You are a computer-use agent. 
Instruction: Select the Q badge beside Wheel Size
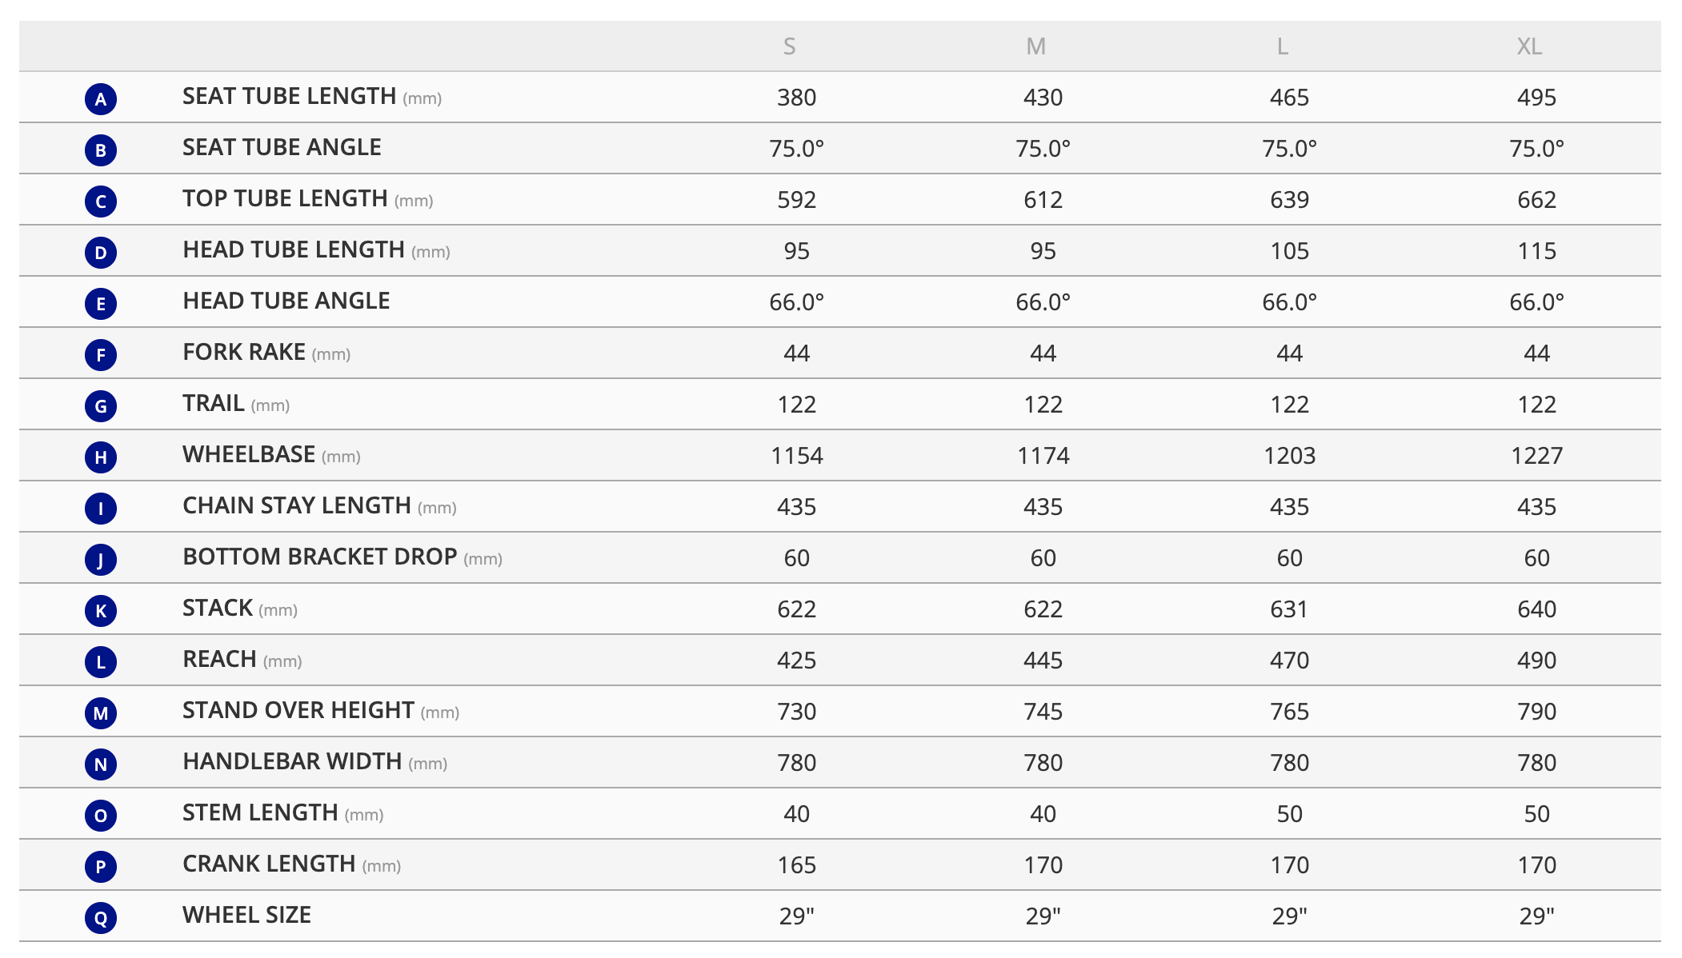pos(101,918)
